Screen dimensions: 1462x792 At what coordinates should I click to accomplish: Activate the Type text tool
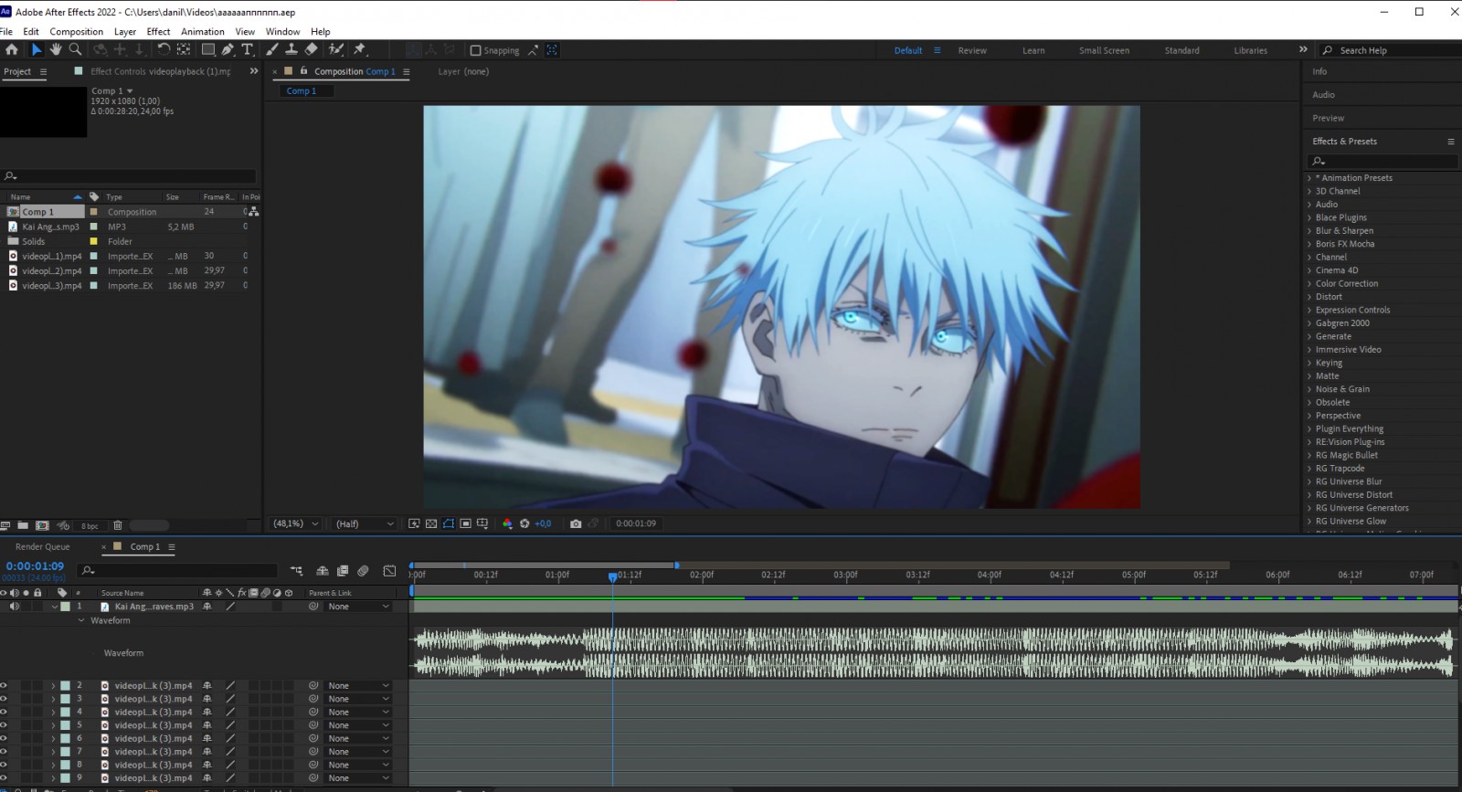(248, 49)
